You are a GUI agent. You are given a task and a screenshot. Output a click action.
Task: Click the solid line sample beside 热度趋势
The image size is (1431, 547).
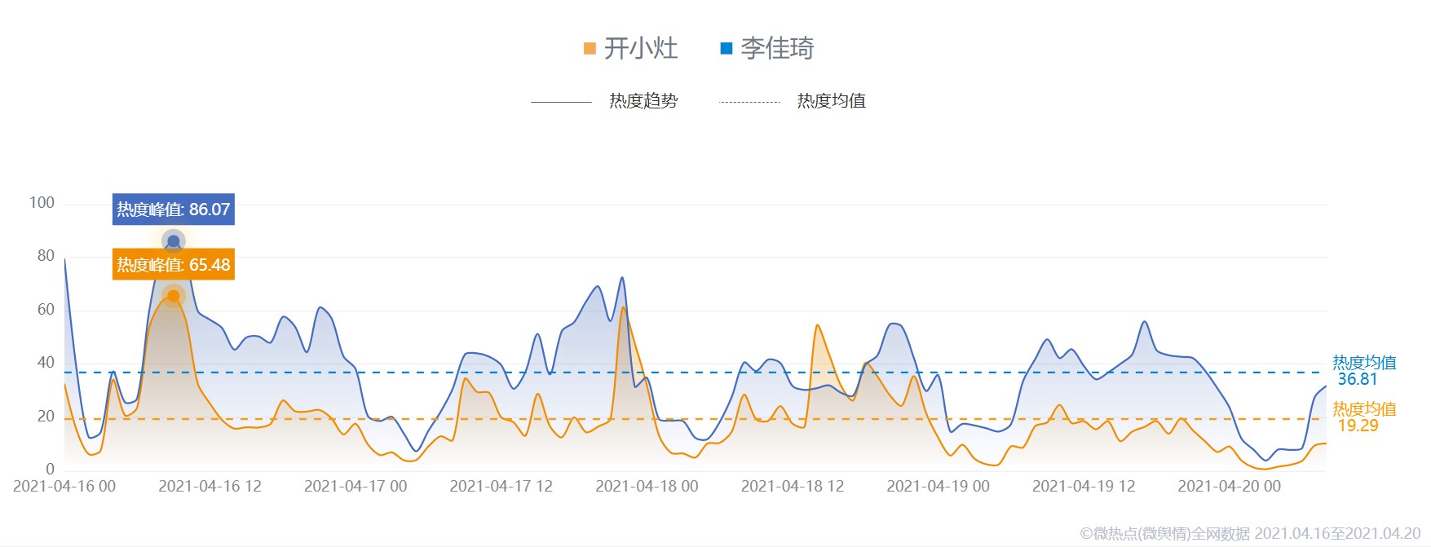[x=561, y=102]
